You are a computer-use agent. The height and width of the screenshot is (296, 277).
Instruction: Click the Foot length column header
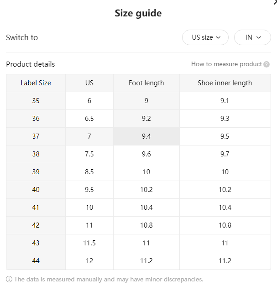[x=146, y=83]
